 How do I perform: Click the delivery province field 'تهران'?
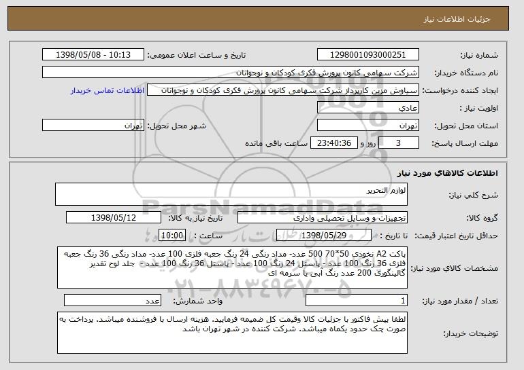coord(368,126)
